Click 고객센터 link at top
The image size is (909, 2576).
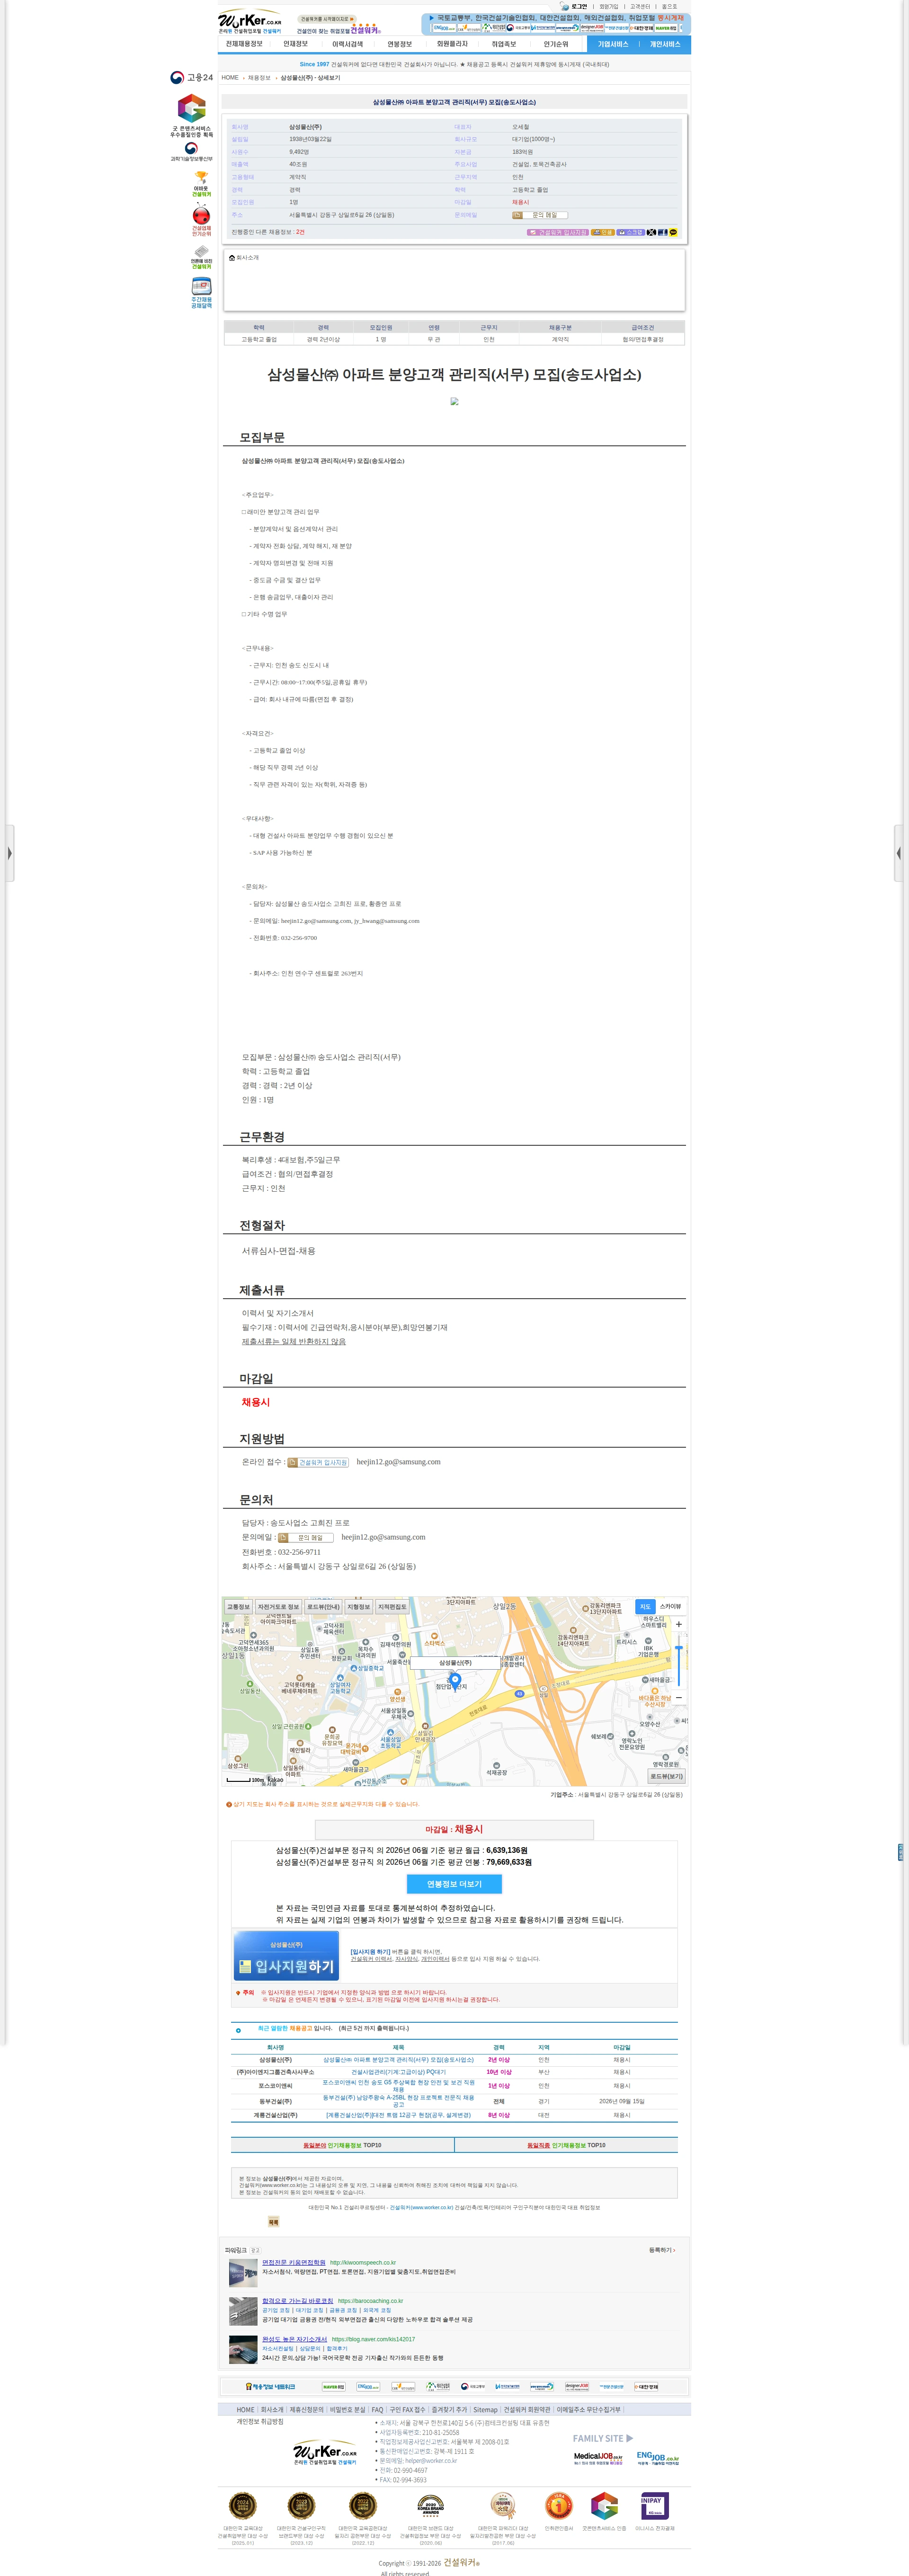point(640,6)
